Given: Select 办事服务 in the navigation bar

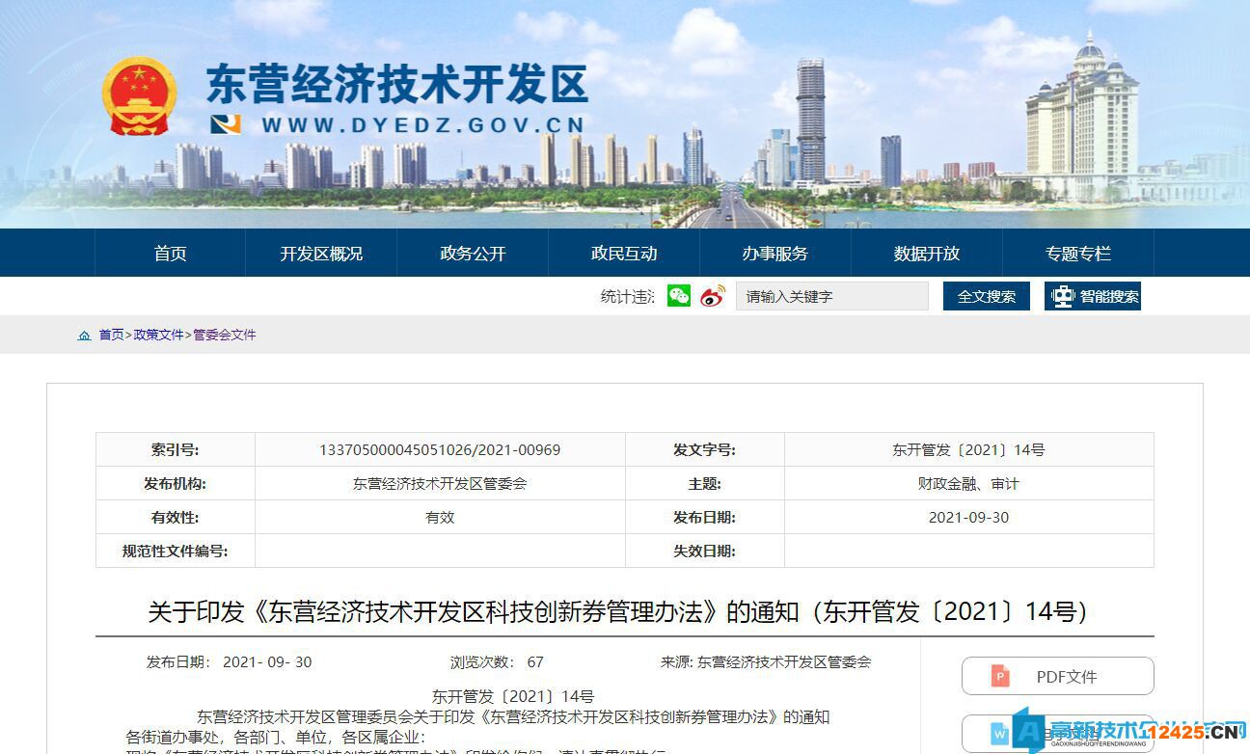Looking at the screenshot, I should click(x=774, y=253).
